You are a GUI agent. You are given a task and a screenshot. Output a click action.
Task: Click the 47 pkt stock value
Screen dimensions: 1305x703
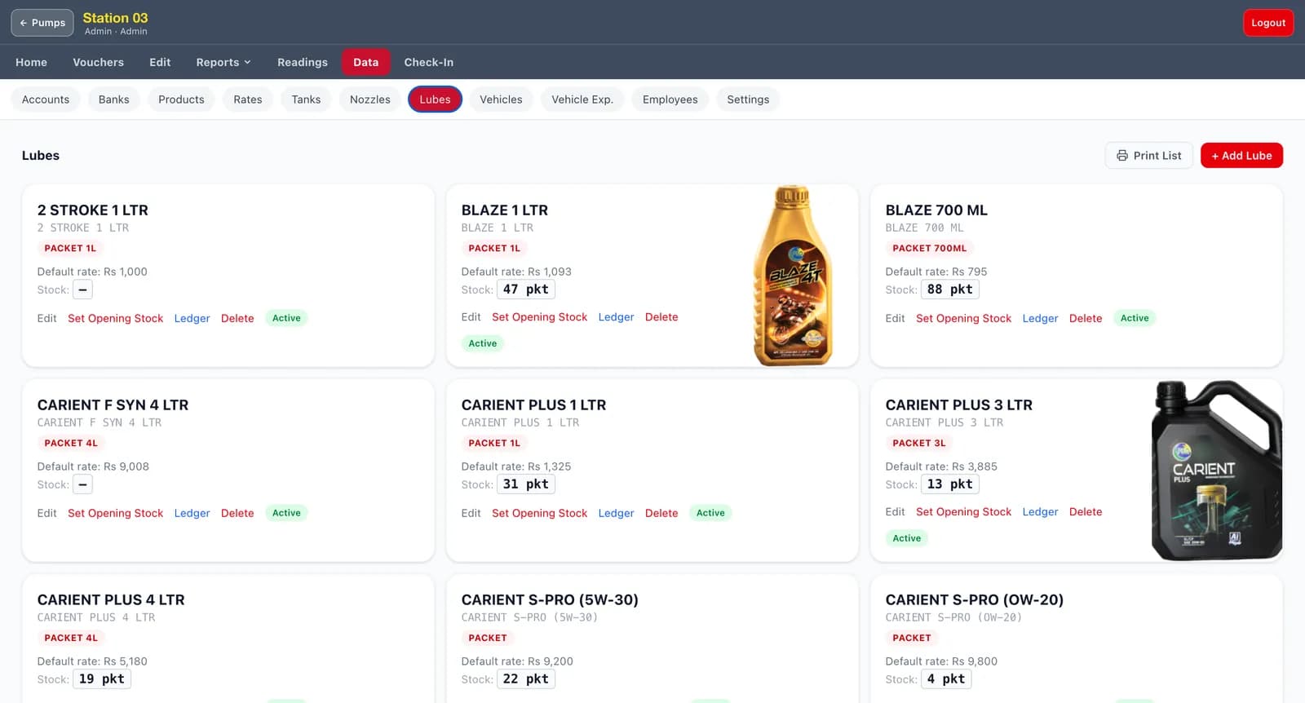(526, 290)
